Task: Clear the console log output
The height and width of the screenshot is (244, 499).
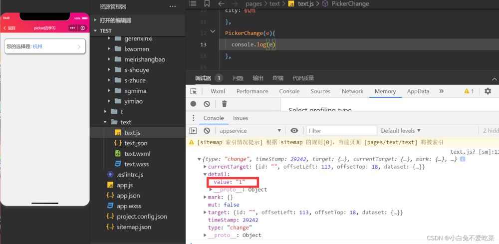Action: tap(207, 131)
